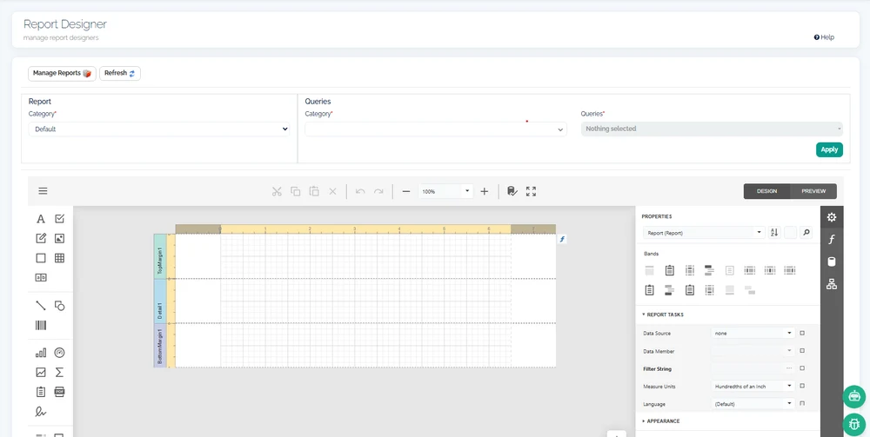Image resolution: width=870 pixels, height=437 pixels.
Task: Select the Sigma pivot grid tool
Action: click(x=59, y=372)
